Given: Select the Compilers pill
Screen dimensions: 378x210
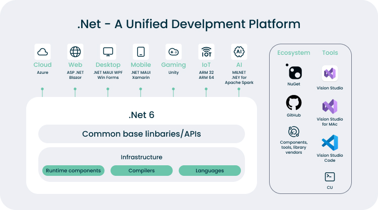Looking at the screenshot, I should click(142, 171).
